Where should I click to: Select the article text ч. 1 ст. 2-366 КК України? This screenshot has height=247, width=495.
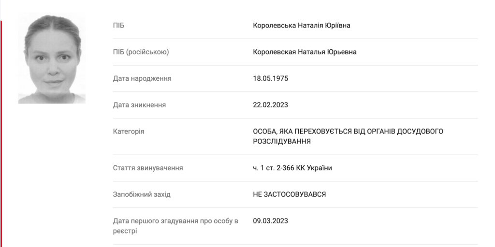pos(292,168)
